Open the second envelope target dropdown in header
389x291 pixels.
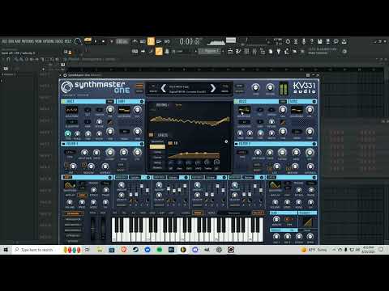pos(173,177)
